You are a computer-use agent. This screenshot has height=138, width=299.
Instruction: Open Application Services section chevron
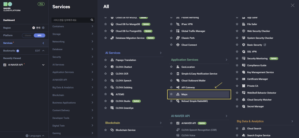click(226, 60)
